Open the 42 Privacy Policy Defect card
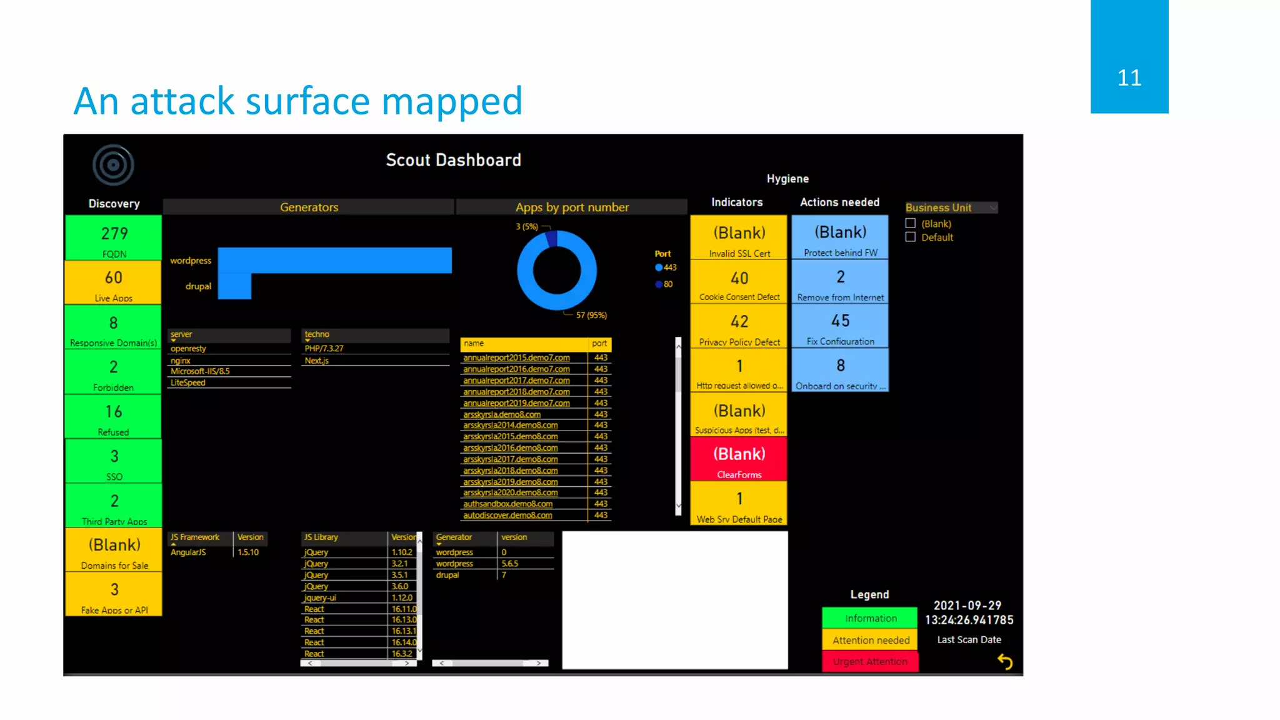 (x=739, y=326)
